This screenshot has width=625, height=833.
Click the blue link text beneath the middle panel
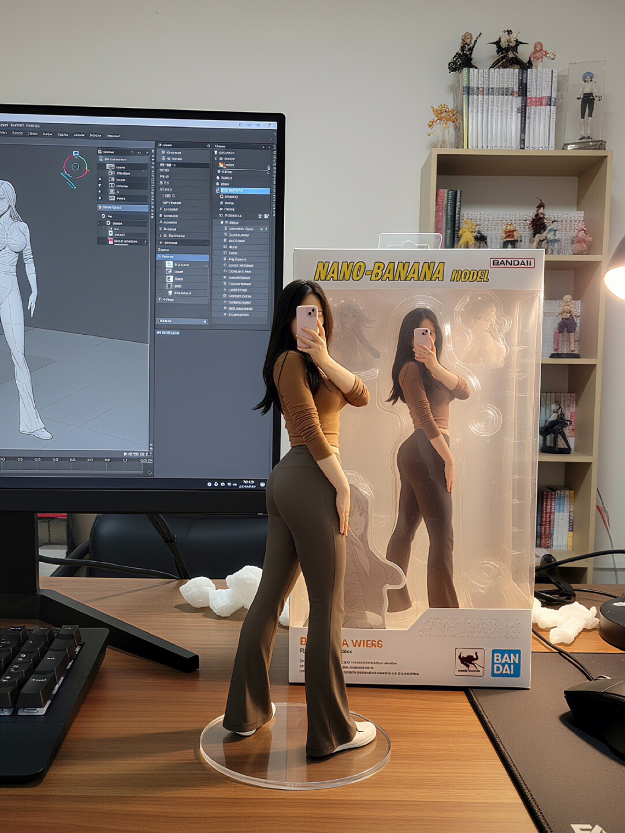point(168,333)
